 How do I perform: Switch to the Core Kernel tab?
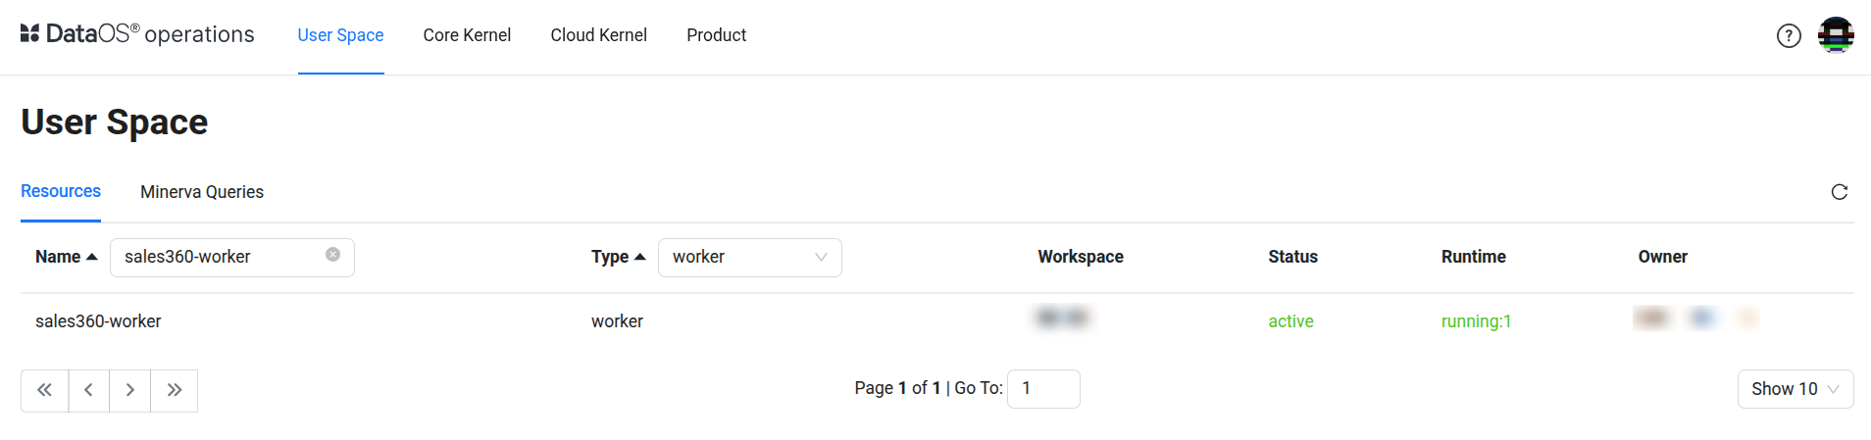pos(467,35)
